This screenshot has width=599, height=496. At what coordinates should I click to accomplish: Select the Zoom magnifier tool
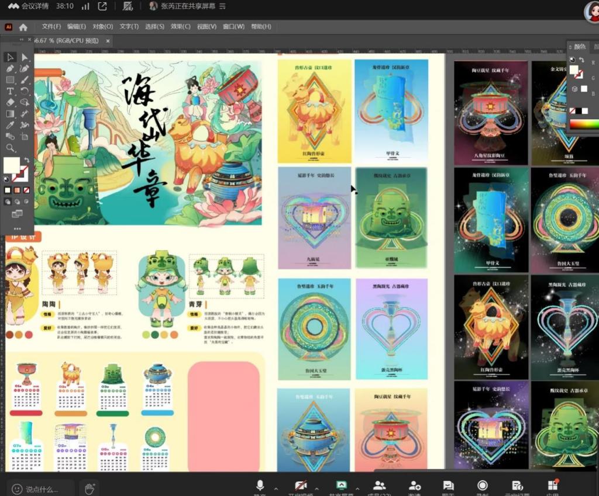pyautogui.click(x=10, y=148)
